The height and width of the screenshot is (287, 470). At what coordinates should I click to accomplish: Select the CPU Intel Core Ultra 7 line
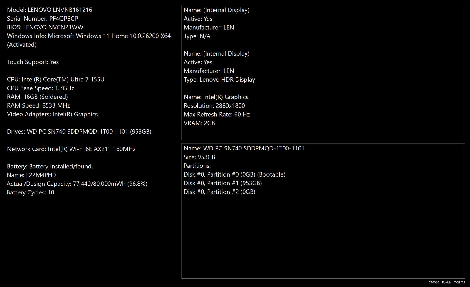point(56,79)
